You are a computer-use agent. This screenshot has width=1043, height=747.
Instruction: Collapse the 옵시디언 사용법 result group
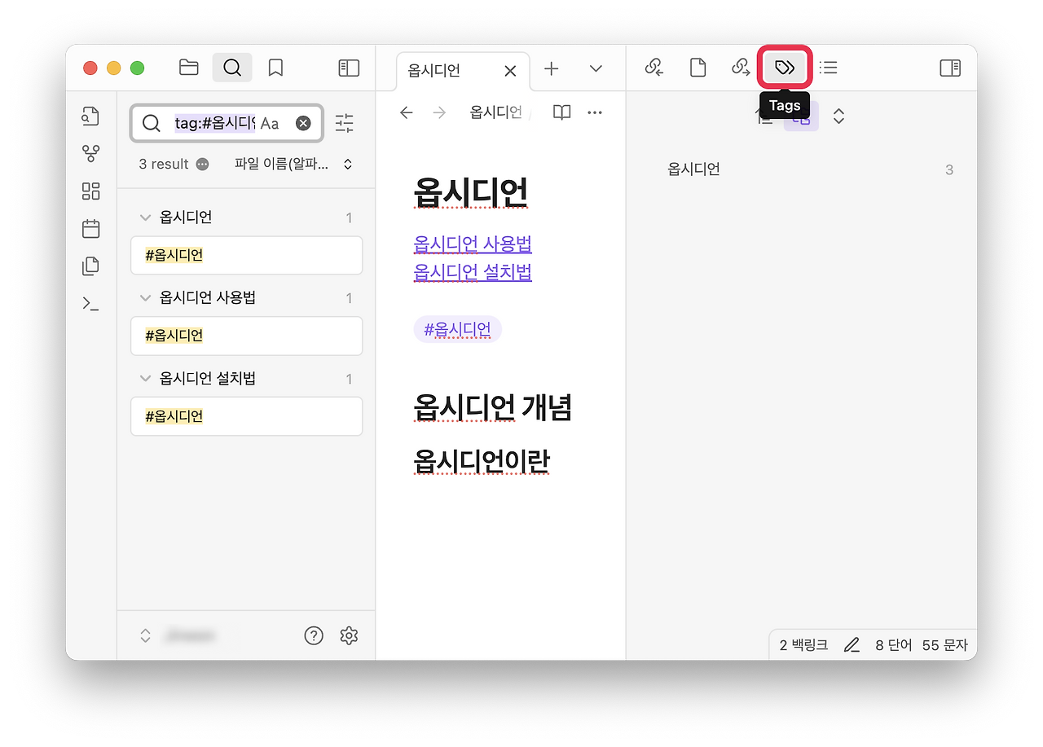click(146, 297)
